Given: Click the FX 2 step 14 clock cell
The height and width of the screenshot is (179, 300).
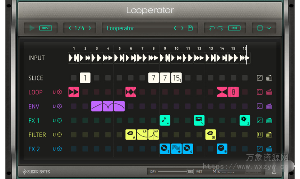Looking at the screenshot, I should click(222, 149).
